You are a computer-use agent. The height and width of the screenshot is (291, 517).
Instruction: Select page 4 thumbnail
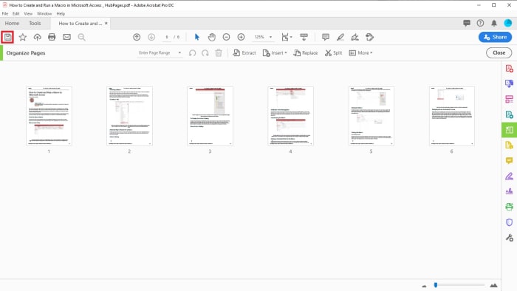tap(290, 116)
